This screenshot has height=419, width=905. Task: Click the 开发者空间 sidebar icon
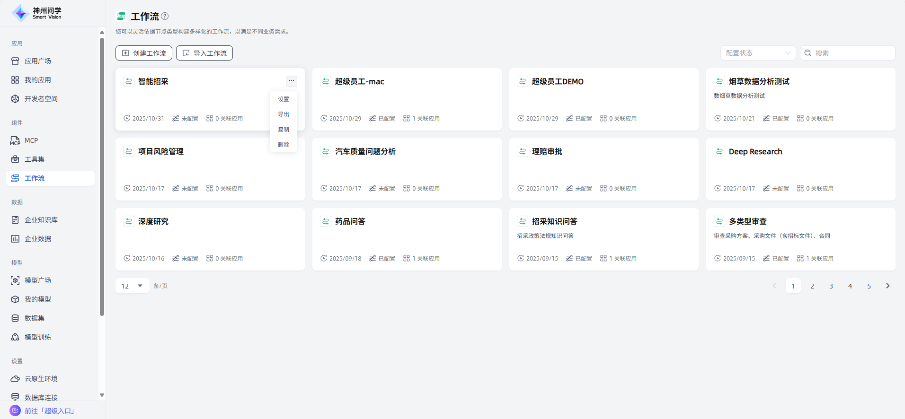tap(15, 99)
